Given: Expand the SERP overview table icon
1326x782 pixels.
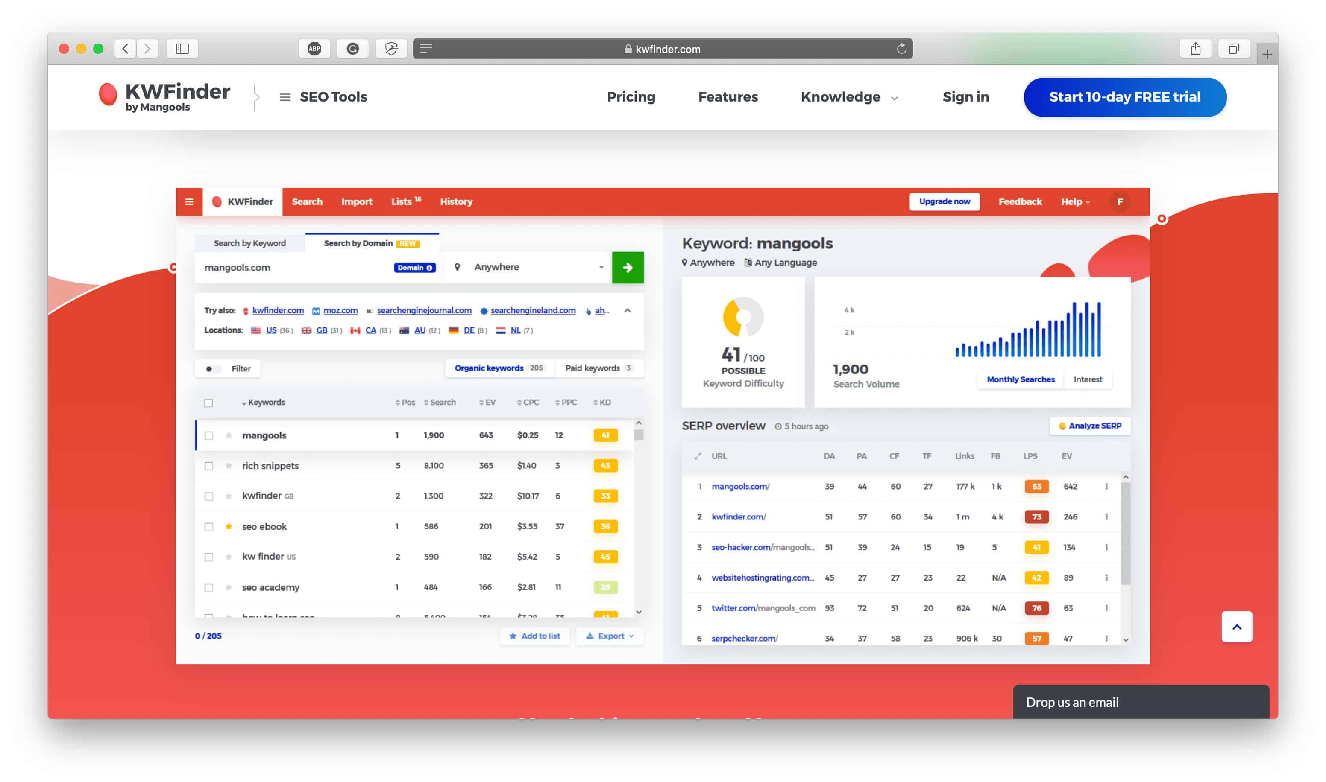Looking at the screenshot, I should [698, 456].
